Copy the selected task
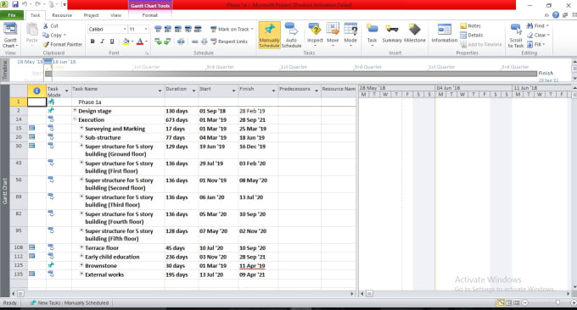This screenshot has width=577, height=310. coord(53,35)
